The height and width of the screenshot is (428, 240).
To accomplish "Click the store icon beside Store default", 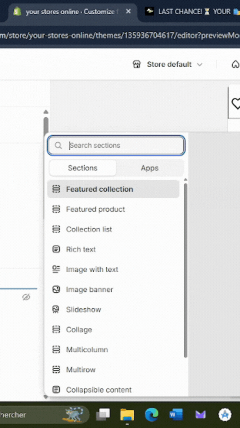I will pyautogui.click(x=137, y=64).
